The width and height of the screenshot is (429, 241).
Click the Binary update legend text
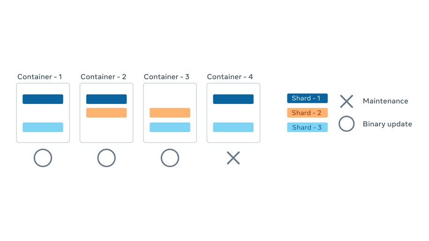point(387,124)
